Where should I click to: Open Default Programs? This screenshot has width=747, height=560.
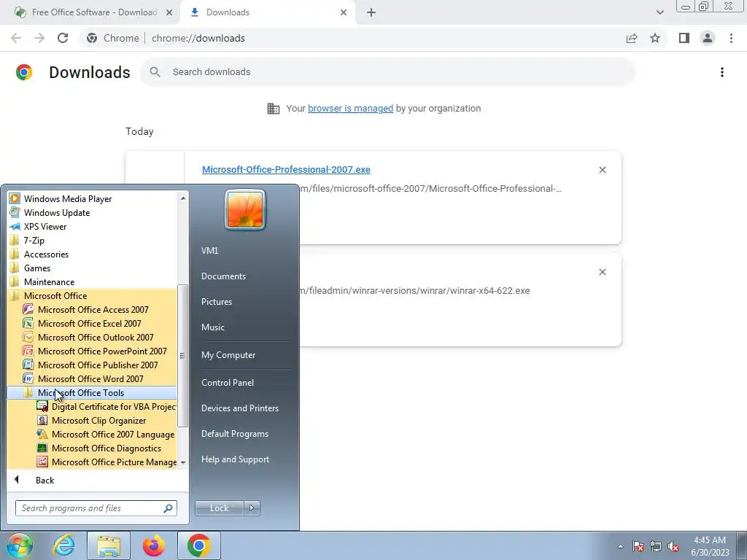234,434
